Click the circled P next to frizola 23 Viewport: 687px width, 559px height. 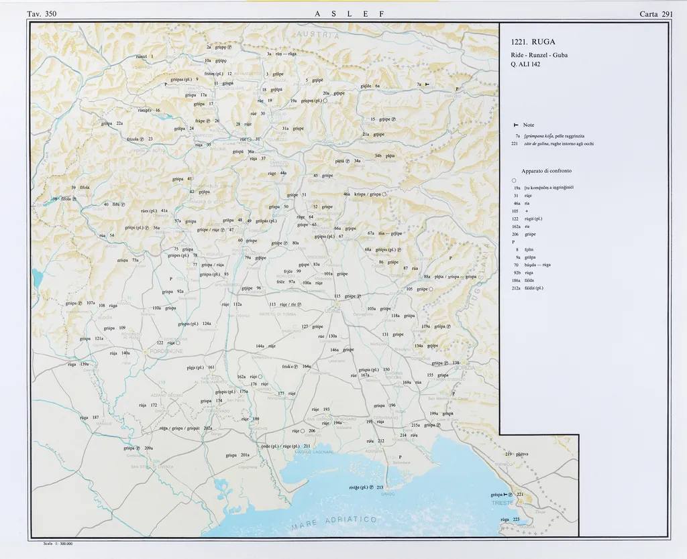point(142,139)
